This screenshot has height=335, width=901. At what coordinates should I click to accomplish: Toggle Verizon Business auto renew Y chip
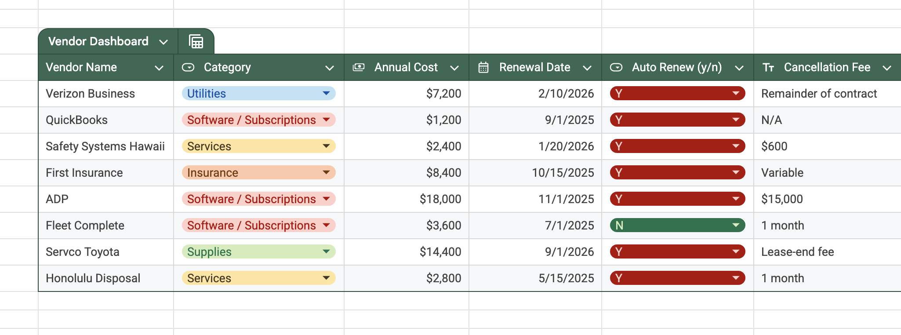(x=677, y=94)
